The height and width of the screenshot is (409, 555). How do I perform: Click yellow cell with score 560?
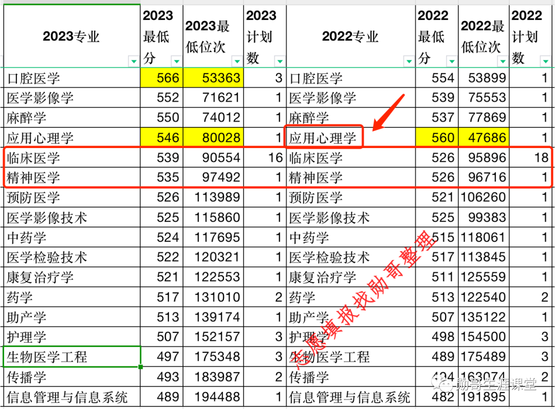437,138
